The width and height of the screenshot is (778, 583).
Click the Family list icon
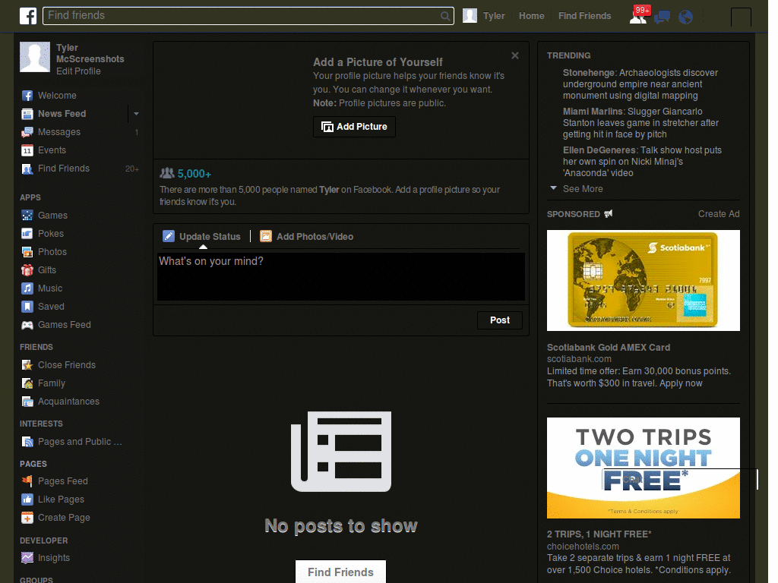pos(27,383)
